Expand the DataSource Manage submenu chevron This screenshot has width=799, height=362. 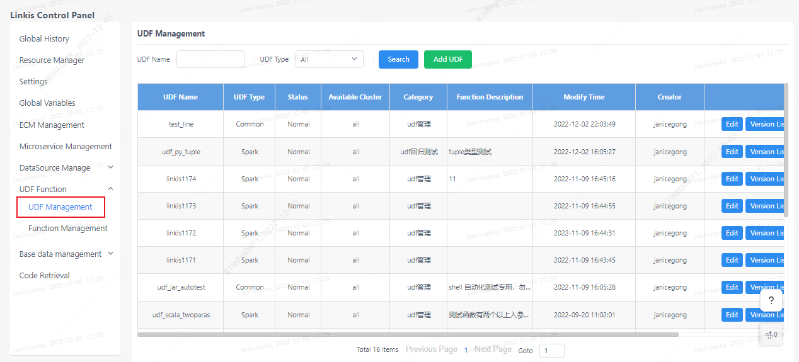point(111,167)
